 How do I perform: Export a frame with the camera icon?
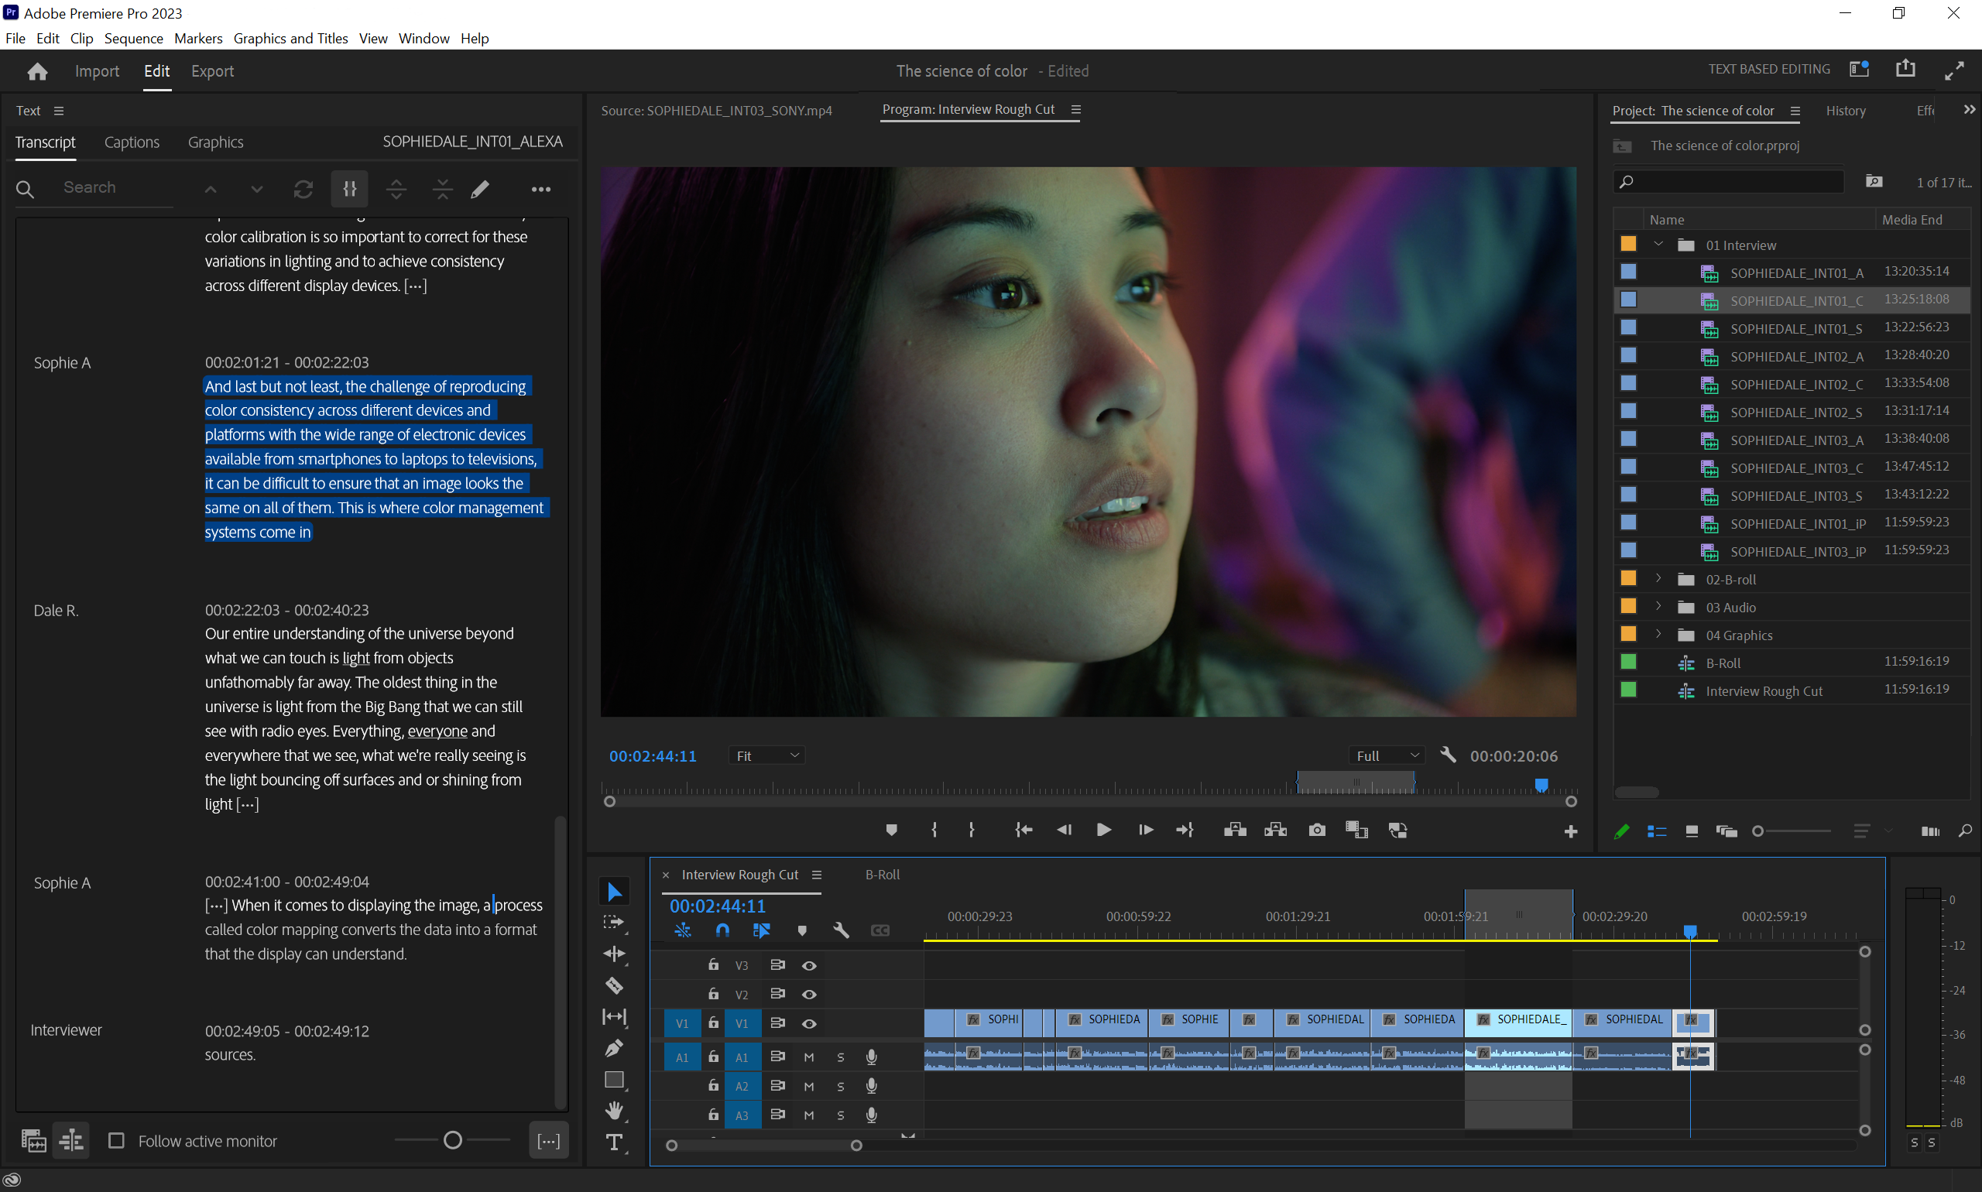(x=1316, y=830)
